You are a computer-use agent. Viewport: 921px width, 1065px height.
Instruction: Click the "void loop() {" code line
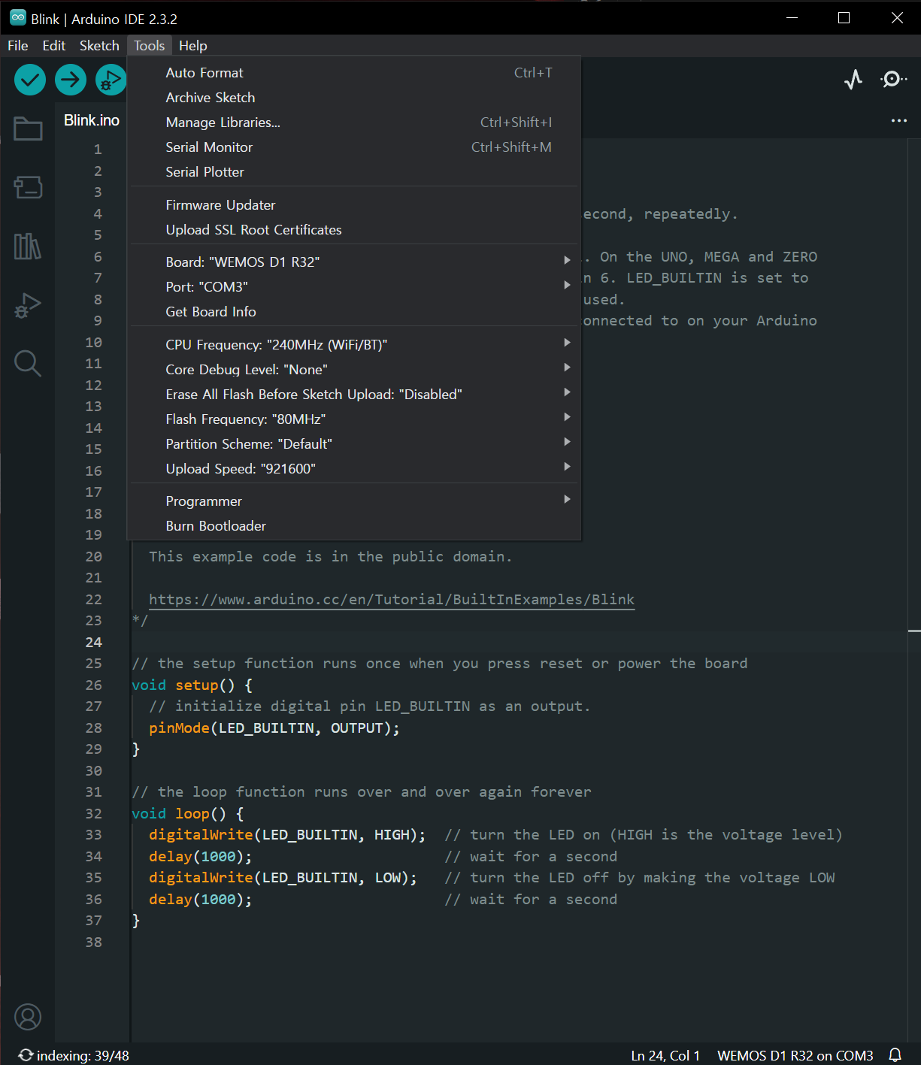[x=188, y=813]
